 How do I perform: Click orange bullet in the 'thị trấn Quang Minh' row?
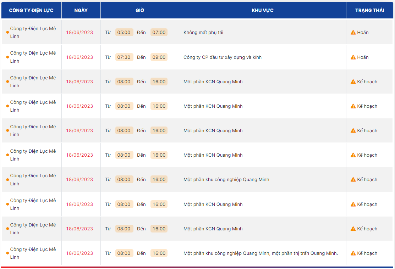click(7, 253)
